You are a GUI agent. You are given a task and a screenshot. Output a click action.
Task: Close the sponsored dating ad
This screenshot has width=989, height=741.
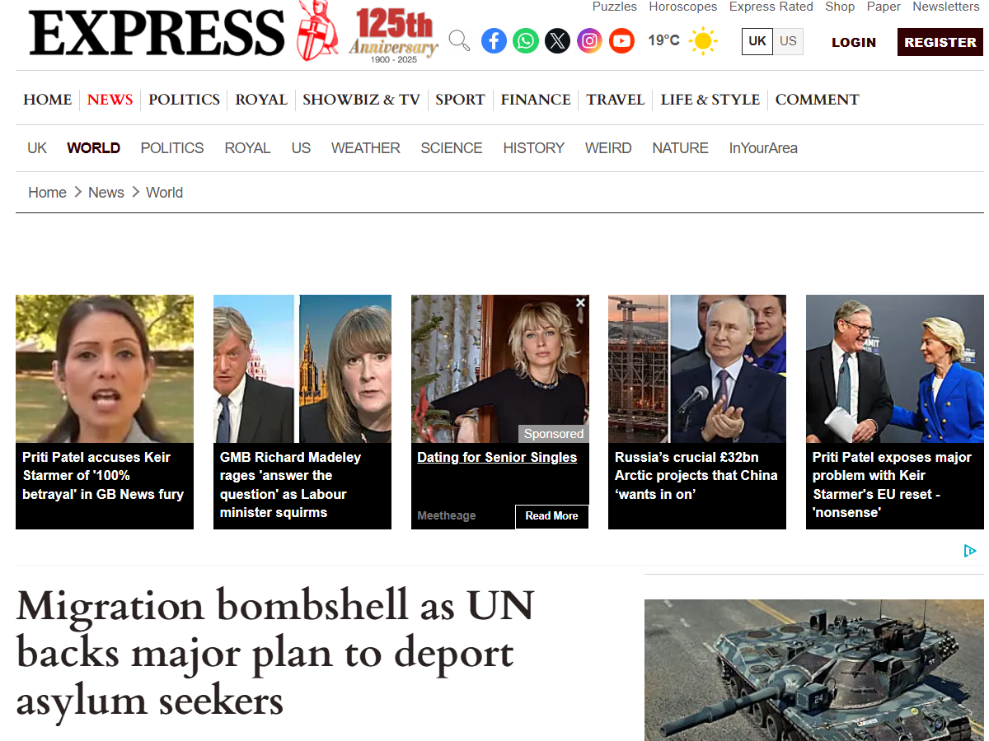coord(580,303)
